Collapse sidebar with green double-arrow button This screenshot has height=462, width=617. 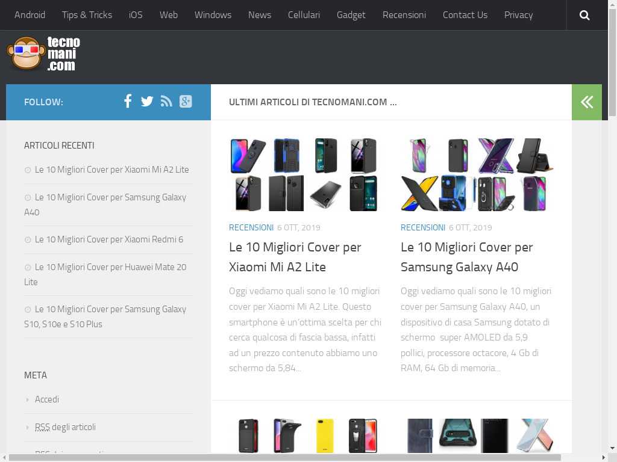[587, 102]
